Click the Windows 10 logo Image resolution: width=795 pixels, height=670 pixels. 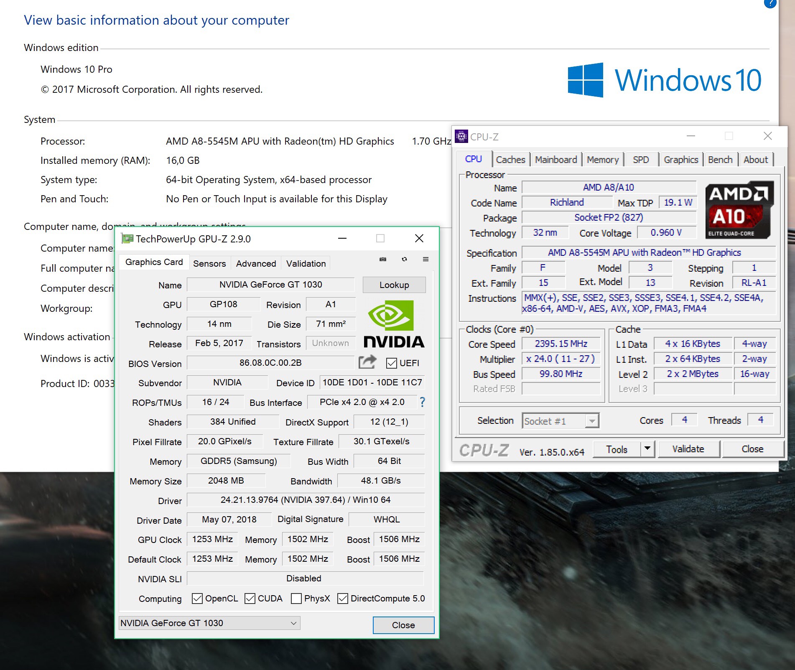tap(665, 80)
